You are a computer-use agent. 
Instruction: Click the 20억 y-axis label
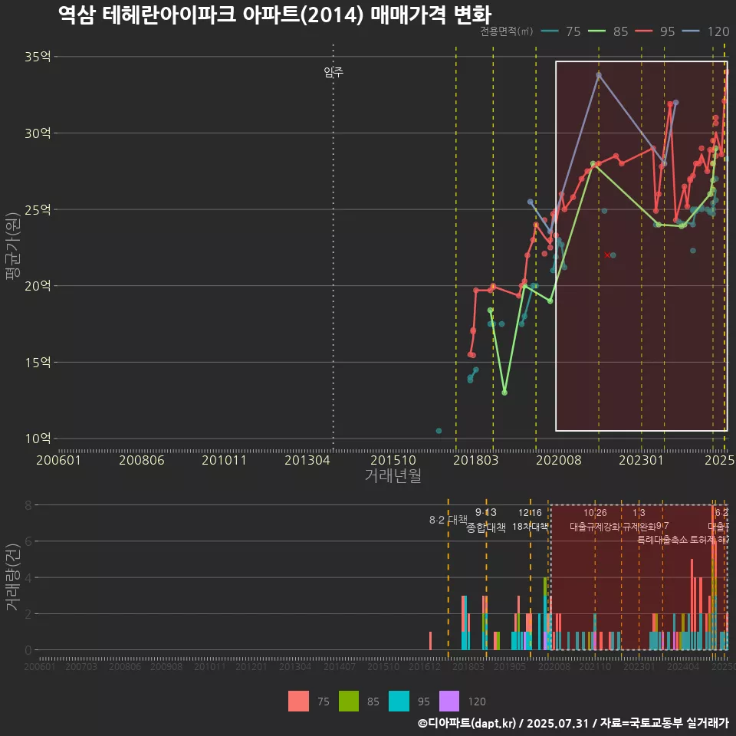point(38,286)
